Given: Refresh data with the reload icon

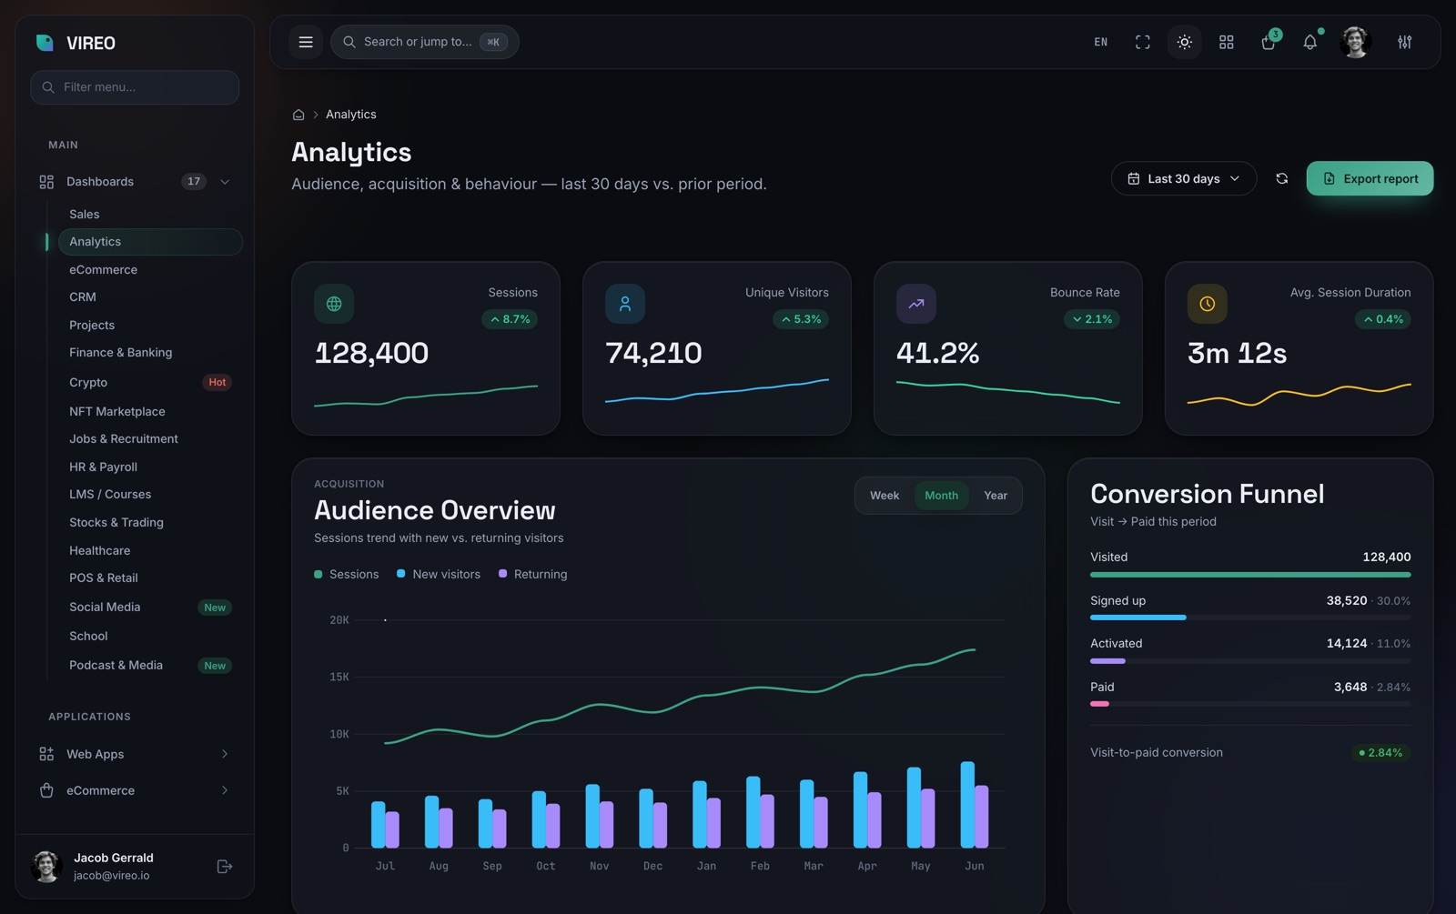Looking at the screenshot, I should pos(1282,178).
